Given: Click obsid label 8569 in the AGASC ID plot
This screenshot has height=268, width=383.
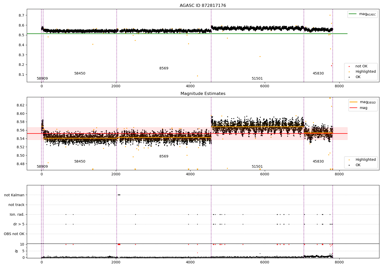Looking at the screenshot, I should point(164,68).
